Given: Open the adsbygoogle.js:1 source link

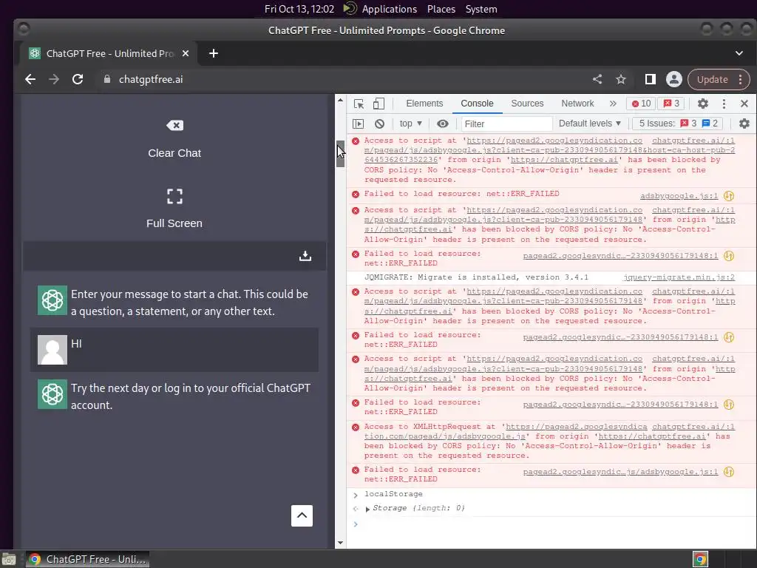Looking at the screenshot, I should pyautogui.click(x=679, y=195).
